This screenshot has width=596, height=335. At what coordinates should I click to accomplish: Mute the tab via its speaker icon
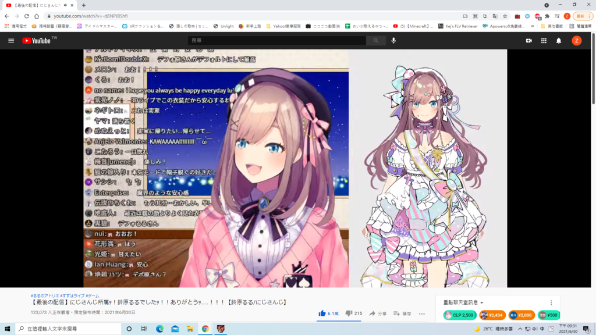click(x=65, y=5)
